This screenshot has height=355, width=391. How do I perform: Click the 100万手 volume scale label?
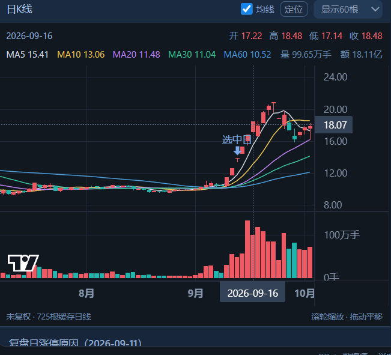342,235
